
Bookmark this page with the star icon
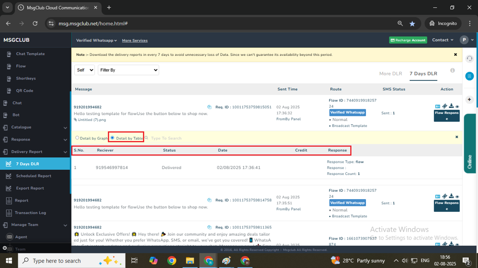(412, 23)
